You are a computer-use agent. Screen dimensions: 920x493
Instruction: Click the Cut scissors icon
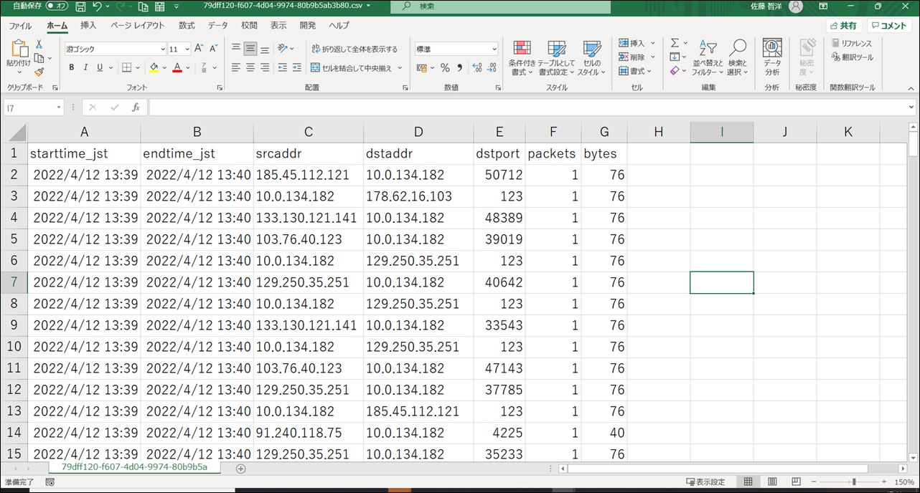39,44
